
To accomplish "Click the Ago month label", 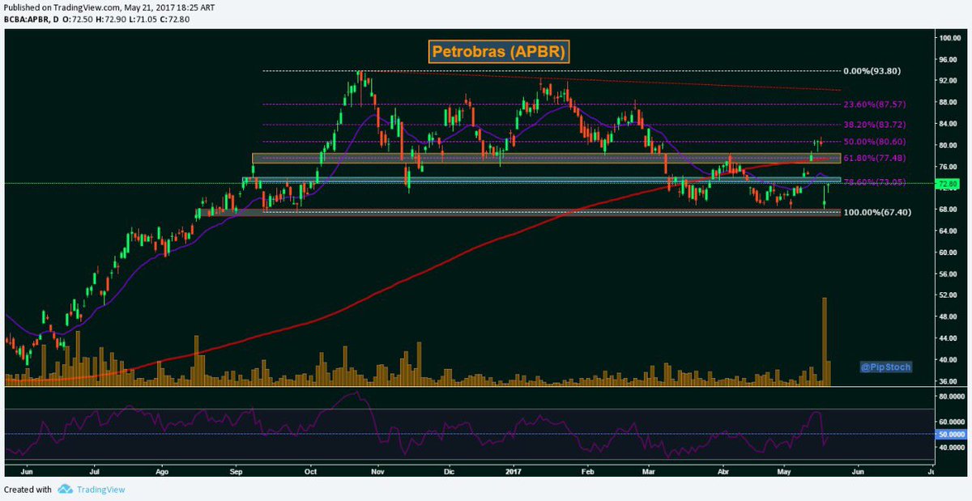I will coord(162,470).
